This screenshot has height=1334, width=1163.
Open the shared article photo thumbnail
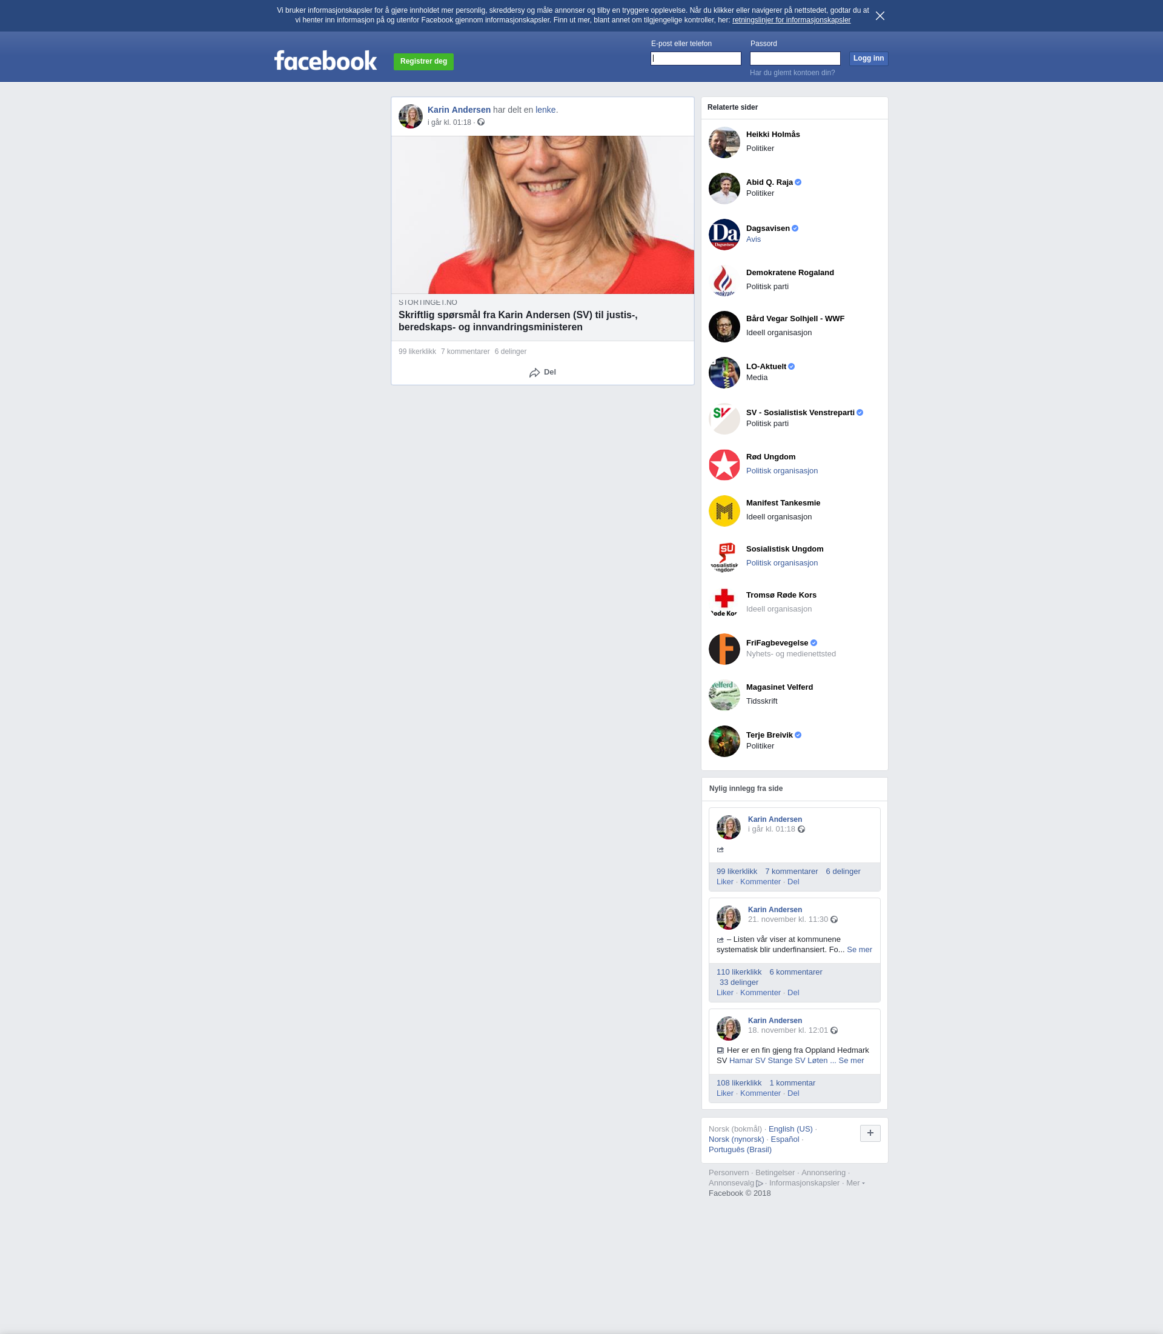(x=542, y=215)
